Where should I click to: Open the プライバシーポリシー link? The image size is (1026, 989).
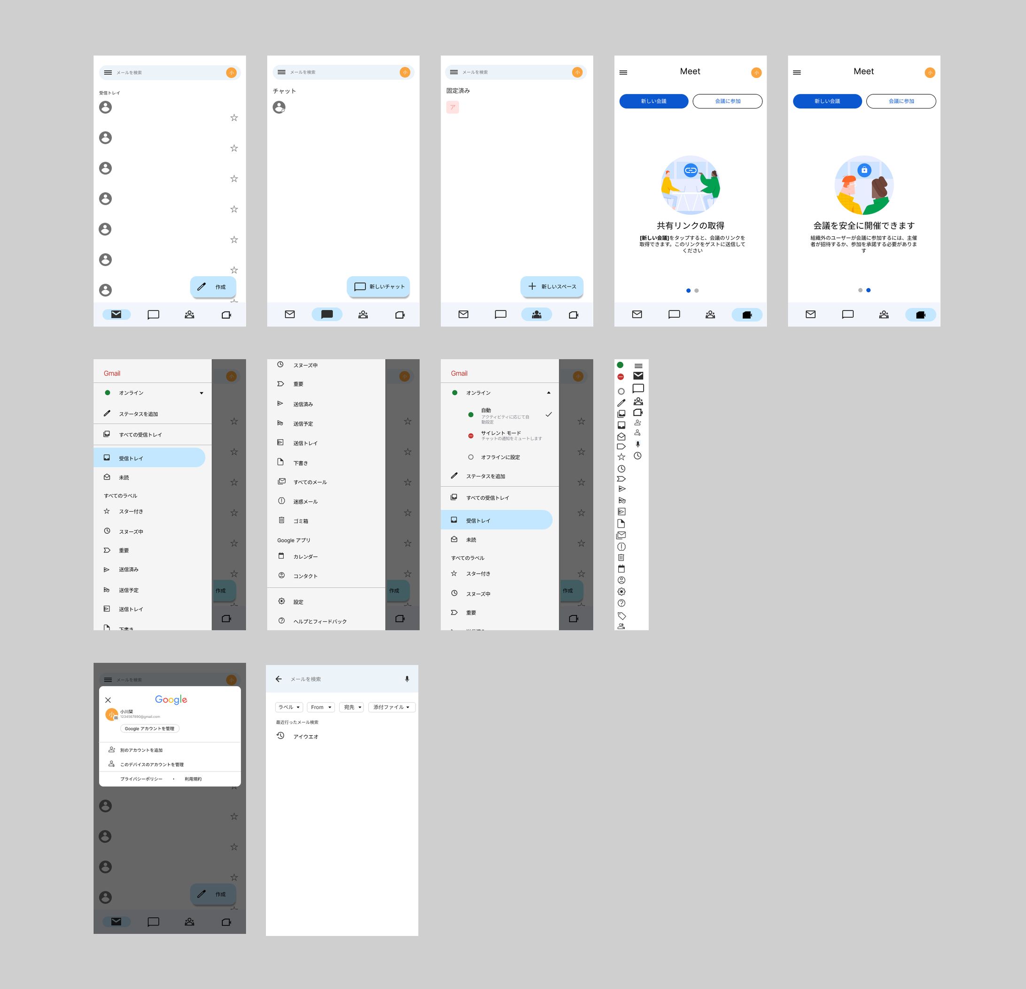(141, 779)
